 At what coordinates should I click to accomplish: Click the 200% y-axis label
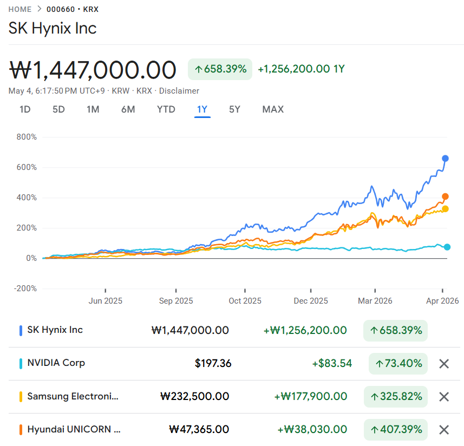(x=27, y=228)
